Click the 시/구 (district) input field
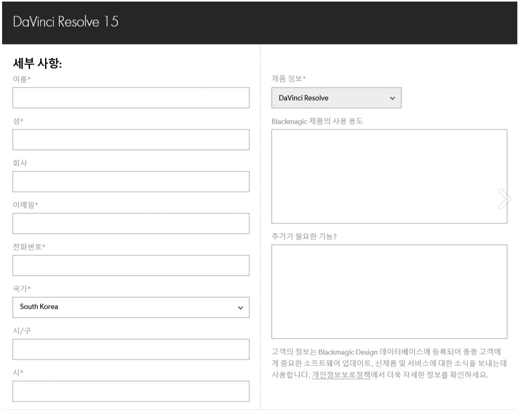521x412 pixels. 131,349
